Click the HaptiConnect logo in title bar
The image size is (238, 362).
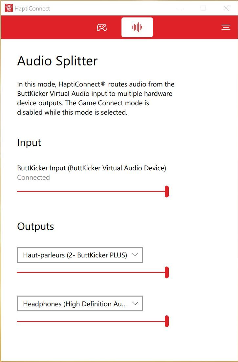9,8
